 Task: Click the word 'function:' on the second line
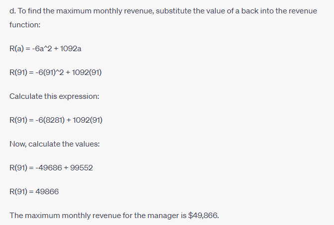coord(25,25)
